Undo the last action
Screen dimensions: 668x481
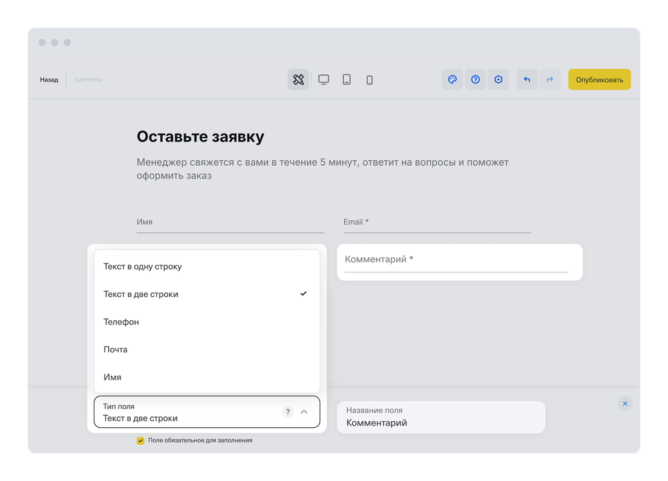(527, 80)
